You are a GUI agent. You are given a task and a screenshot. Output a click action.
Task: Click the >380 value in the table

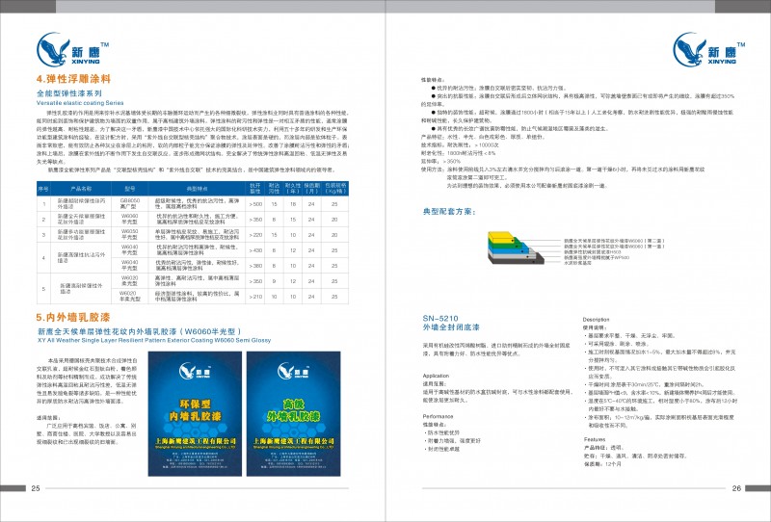[x=255, y=266]
